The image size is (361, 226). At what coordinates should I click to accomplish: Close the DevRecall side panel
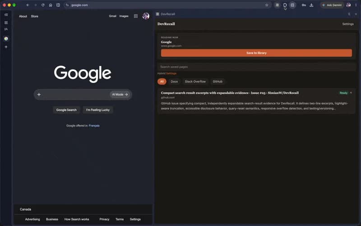[x=356, y=14]
